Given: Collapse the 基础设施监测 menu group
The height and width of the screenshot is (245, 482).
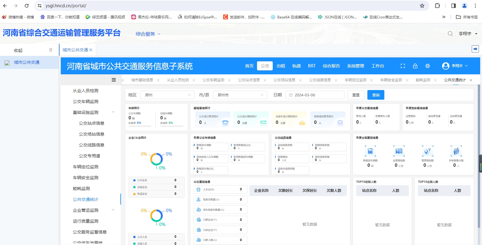Looking at the screenshot, I should pos(113,112).
